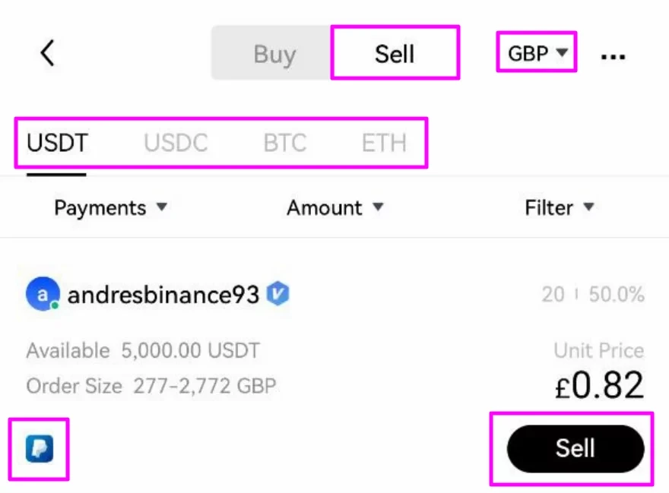Switch to the ETH tab
669x493 pixels.
[x=383, y=142]
